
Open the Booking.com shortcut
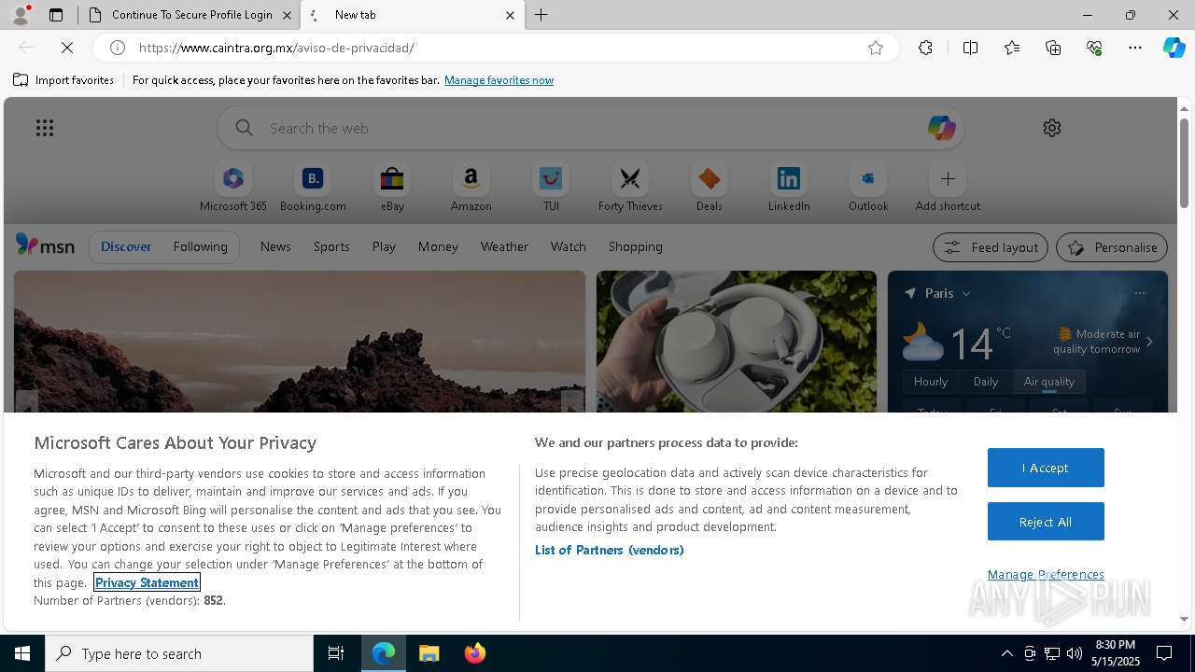click(x=313, y=188)
